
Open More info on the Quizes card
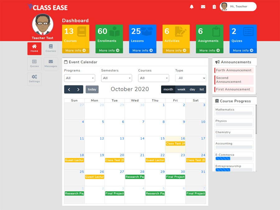click(x=243, y=50)
